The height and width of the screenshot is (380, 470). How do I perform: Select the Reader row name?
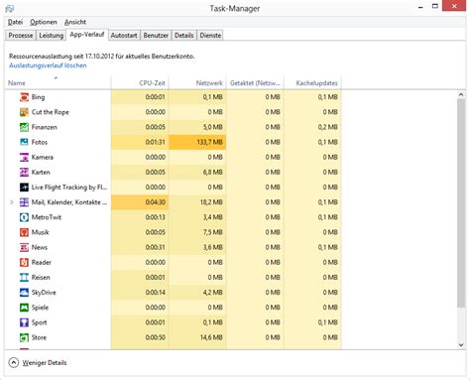[x=42, y=263]
